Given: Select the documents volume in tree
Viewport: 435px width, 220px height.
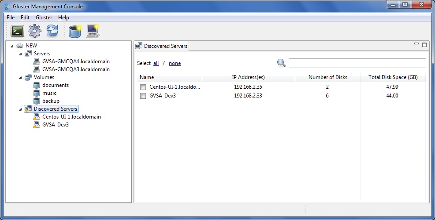Looking at the screenshot, I should pos(55,85).
